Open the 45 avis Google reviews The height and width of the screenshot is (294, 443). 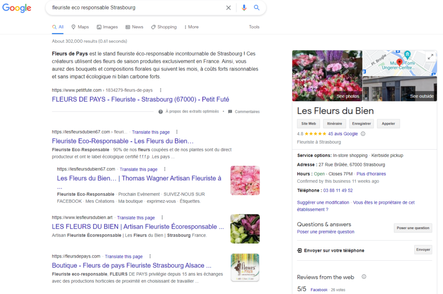pyautogui.click(x=343, y=134)
